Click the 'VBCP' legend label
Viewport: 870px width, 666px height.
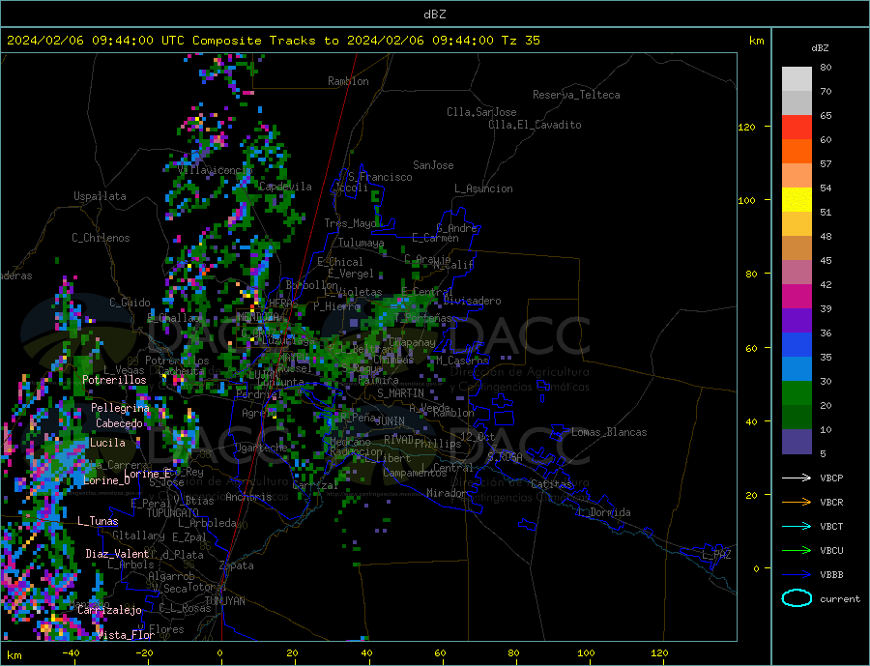click(831, 478)
